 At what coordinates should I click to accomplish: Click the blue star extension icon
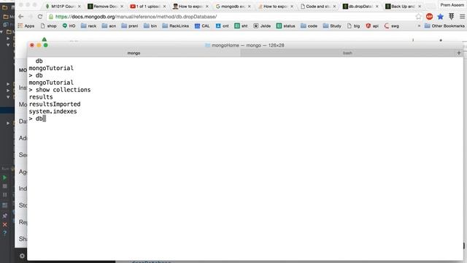[440, 17]
